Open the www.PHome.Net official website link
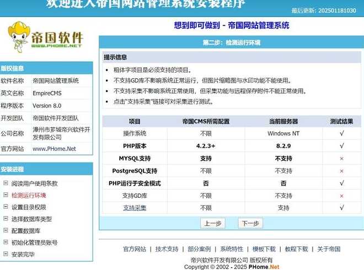This screenshot has height=270, width=364. click(54, 149)
